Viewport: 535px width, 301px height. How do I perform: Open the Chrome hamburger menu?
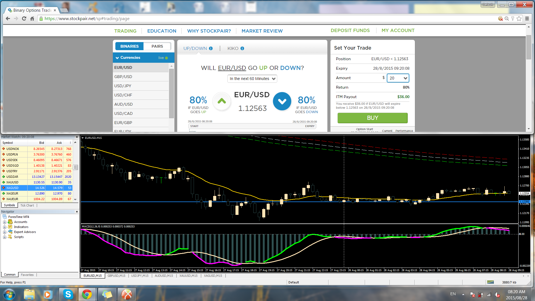[x=527, y=19]
